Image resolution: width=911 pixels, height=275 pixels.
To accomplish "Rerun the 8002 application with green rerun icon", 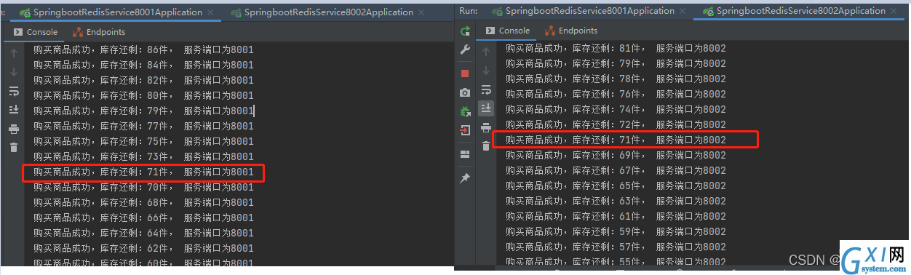I will pyautogui.click(x=465, y=31).
